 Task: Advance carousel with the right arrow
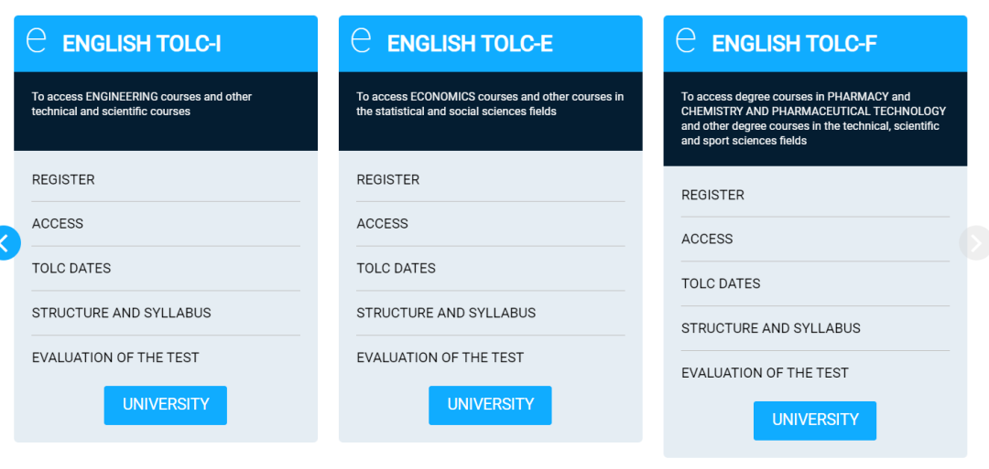(x=975, y=243)
